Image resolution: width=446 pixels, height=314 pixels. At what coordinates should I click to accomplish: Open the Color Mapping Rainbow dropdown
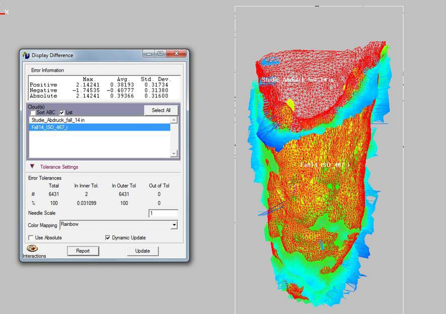[x=174, y=225]
